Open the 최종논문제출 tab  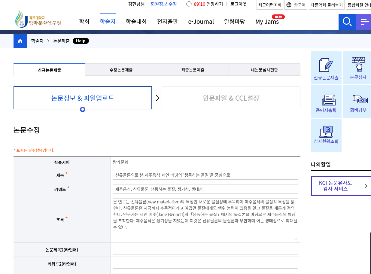coord(193,69)
